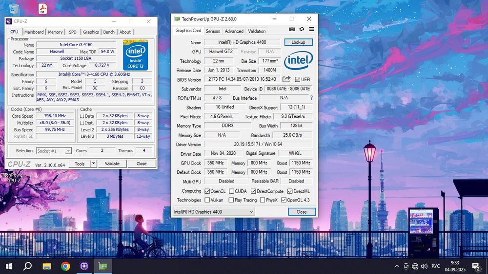Switch to the Mainboard tab in CPU-Z
This screenshot has height=274, width=488.
coord(34,32)
